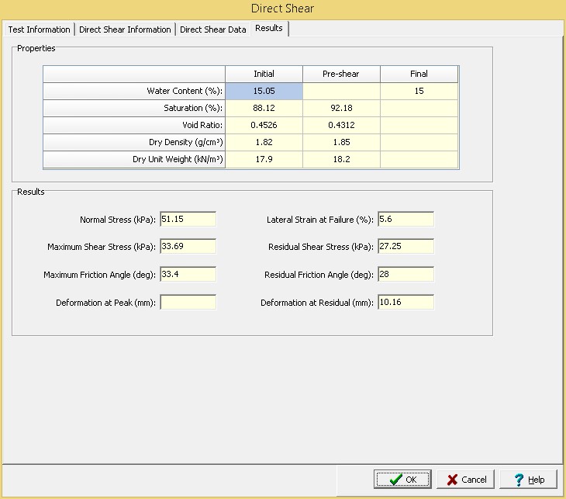Image resolution: width=566 pixels, height=499 pixels.
Task: Click the Maximum Friction Angle field
Action: click(188, 275)
